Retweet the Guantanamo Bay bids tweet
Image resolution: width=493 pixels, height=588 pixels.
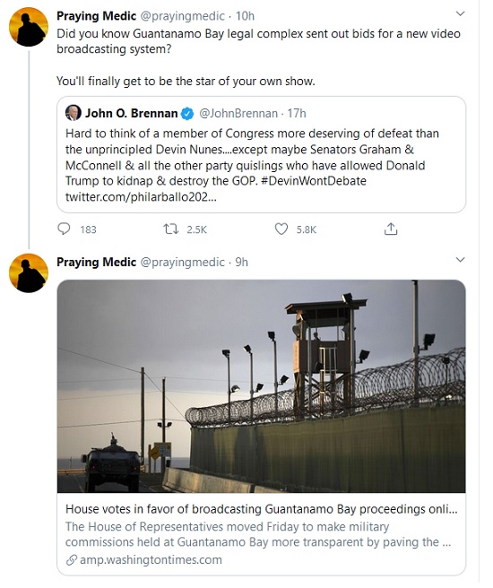[x=171, y=229]
